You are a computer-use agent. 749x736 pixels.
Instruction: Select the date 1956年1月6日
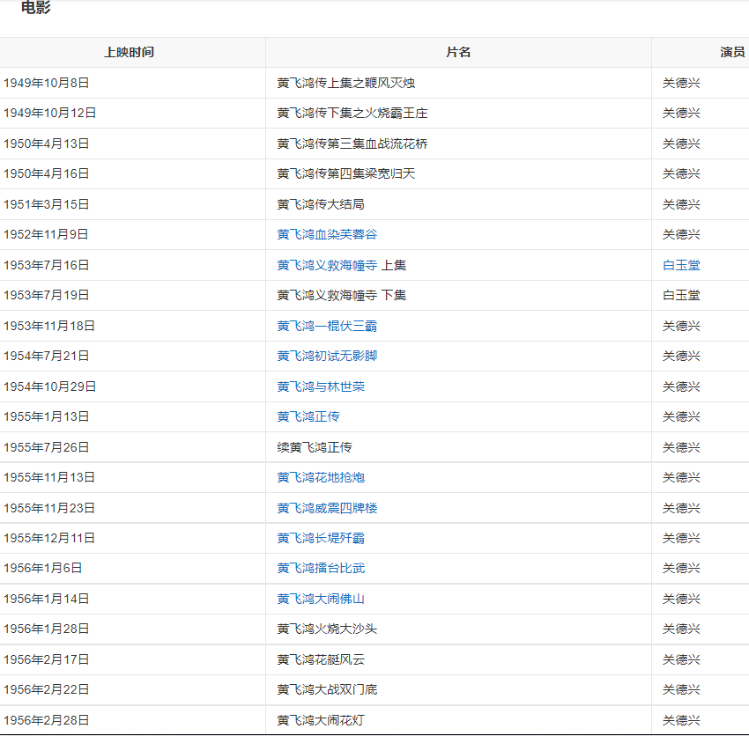click(x=43, y=568)
